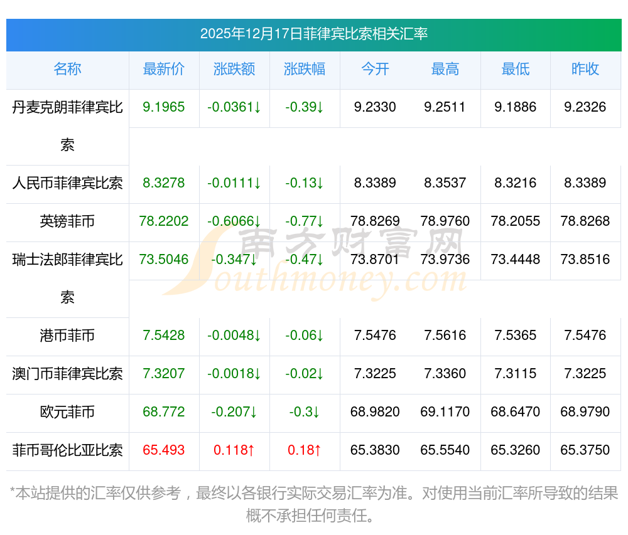This screenshot has width=628, height=535.
Task: Click highest value 7.3360
Action: click(x=445, y=373)
